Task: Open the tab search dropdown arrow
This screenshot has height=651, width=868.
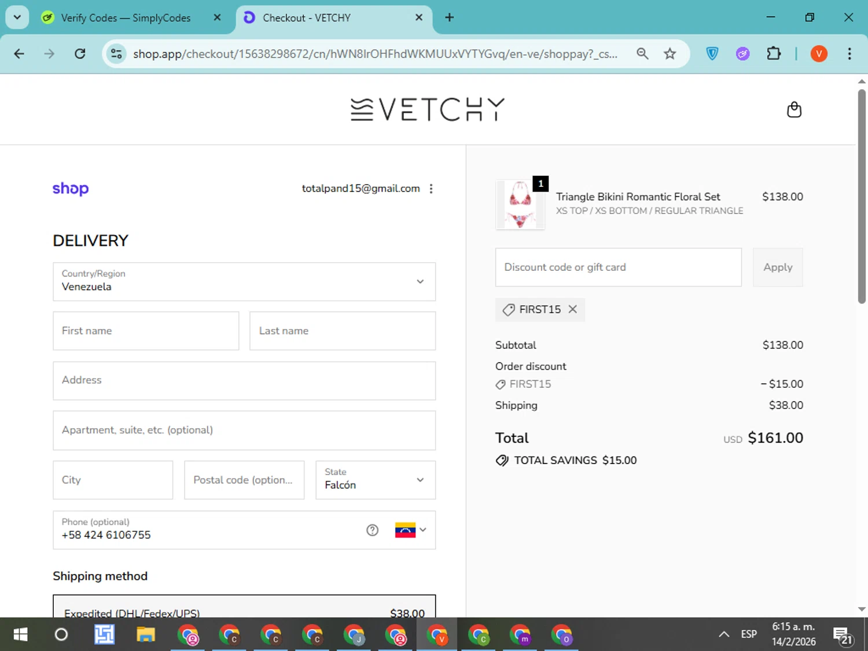Action: pos(17,17)
